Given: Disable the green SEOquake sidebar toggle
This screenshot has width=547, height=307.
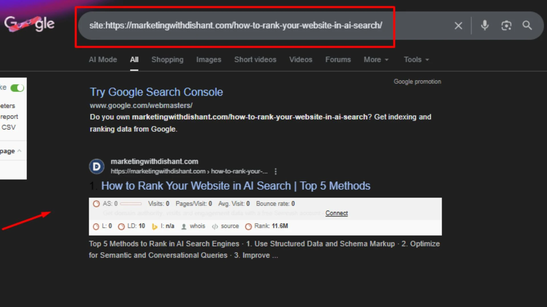Looking at the screenshot, I should [17, 88].
